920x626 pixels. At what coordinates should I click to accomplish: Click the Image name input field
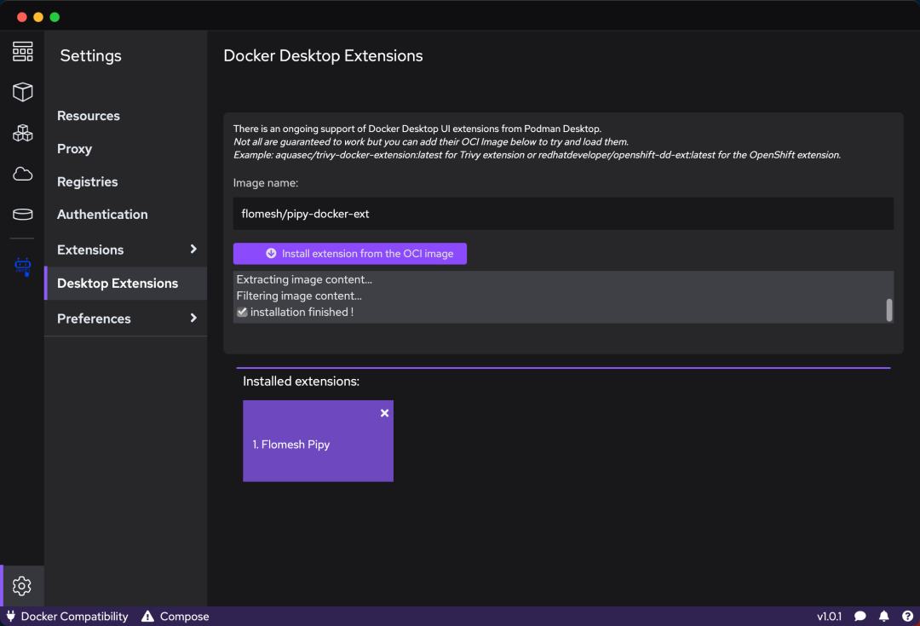tap(563, 214)
